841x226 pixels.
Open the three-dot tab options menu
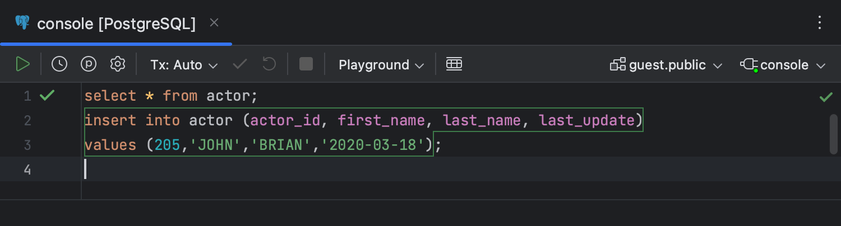point(820,23)
